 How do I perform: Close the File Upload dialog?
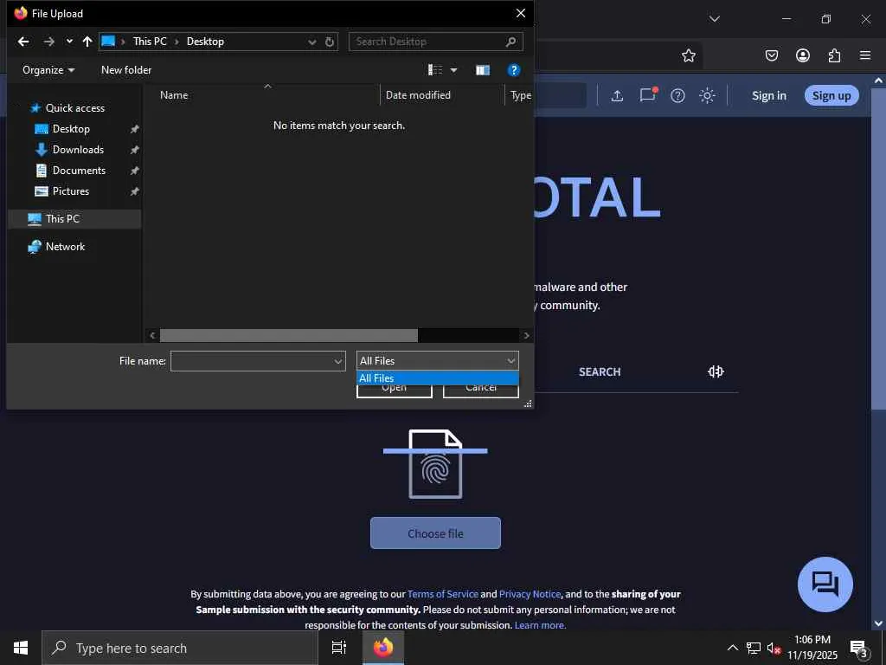click(x=520, y=13)
